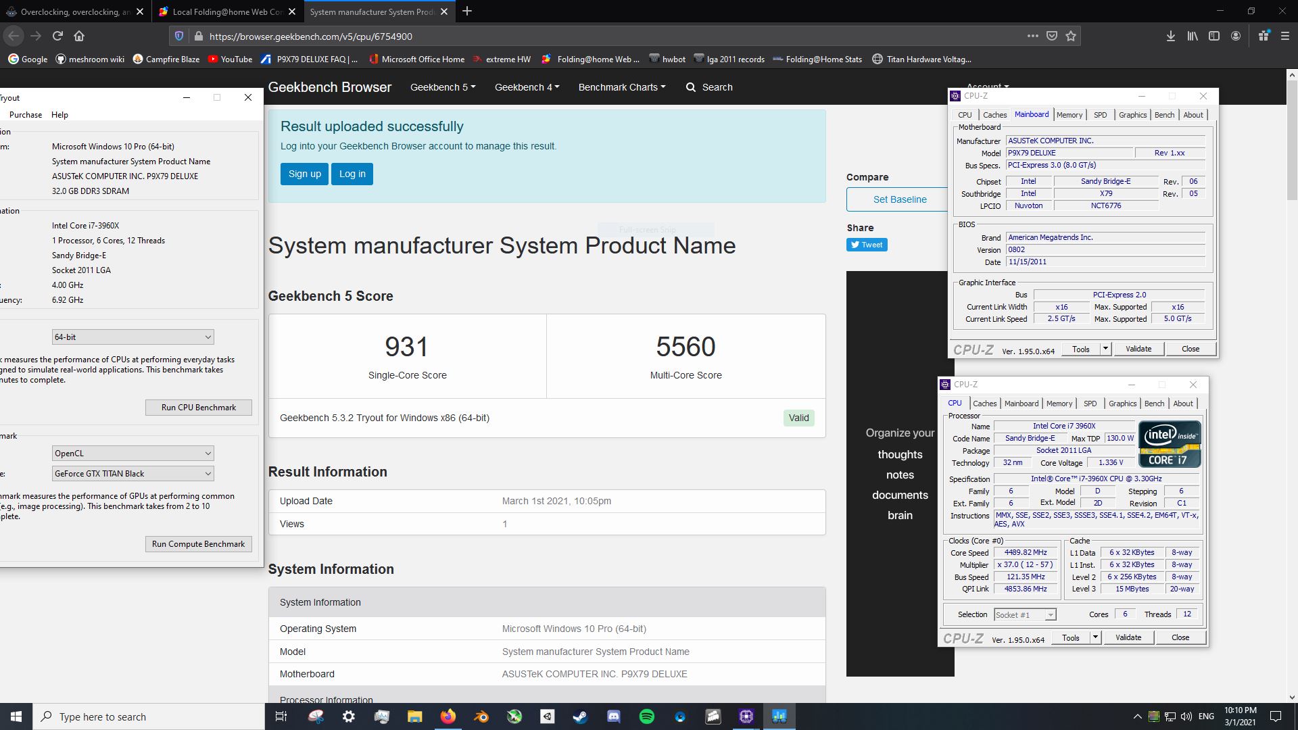Image resolution: width=1298 pixels, height=730 pixels.
Task: Open SPD tab in upper CPU-Z window
Action: [1101, 115]
